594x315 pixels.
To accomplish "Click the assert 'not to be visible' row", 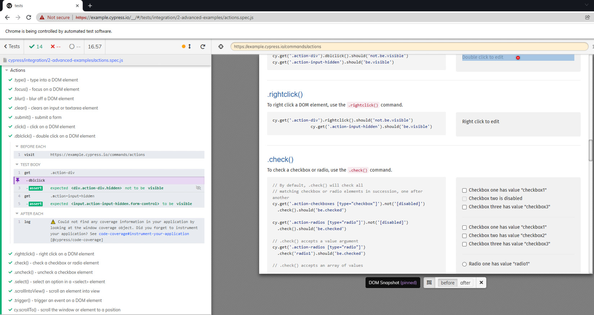I will pyautogui.click(x=109, y=188).
